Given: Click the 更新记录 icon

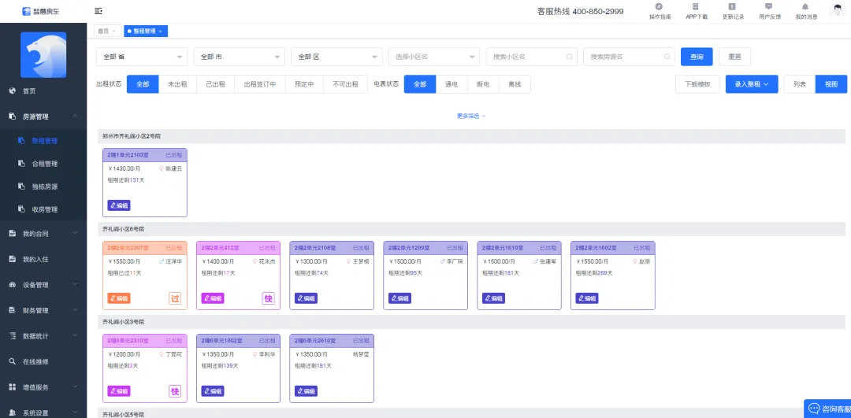Looking at the screenshot, I should pyautogui.click(x=732, y=7).
